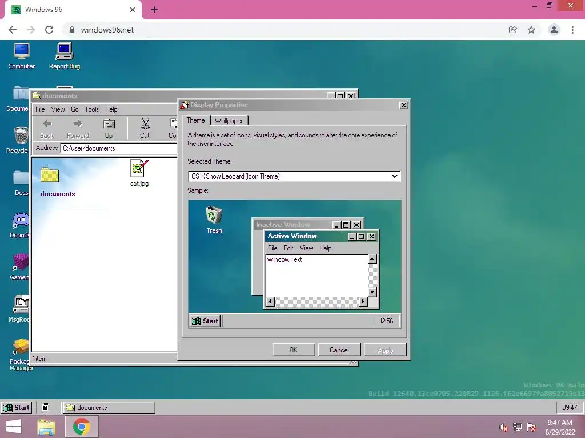The height and width of the screenshot is (438, 585).
Task: Click sample window scroll left arrow
Action: click(270, 301)
